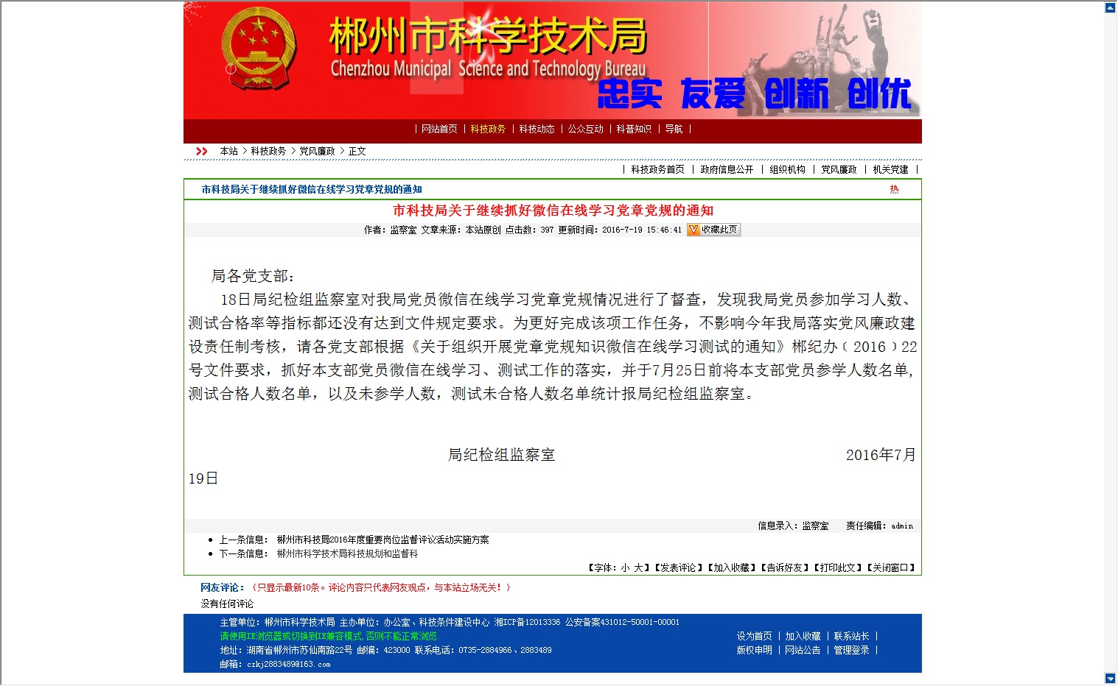Click 科技政务 in the breadcrumb path

268,151
